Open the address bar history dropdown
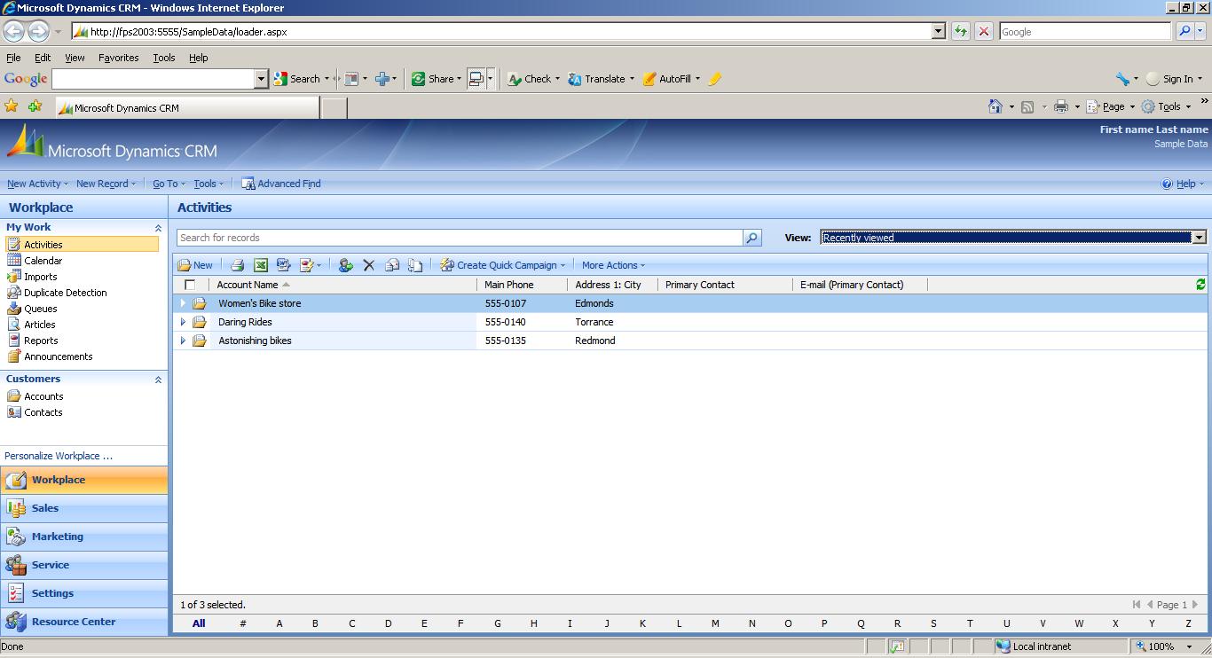Screen dimensions: 1212x658 (939, 31)
